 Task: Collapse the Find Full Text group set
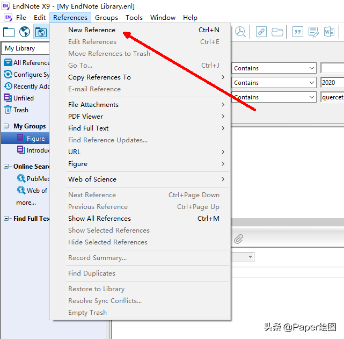(6, 218)
